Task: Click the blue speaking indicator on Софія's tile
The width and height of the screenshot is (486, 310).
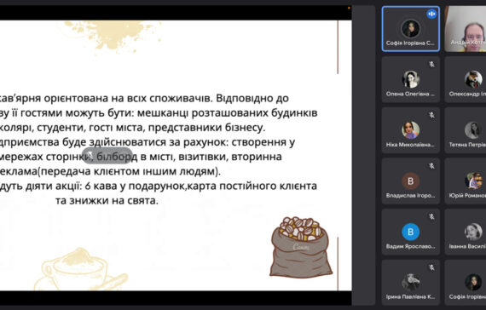Action: tap(431, 14)
